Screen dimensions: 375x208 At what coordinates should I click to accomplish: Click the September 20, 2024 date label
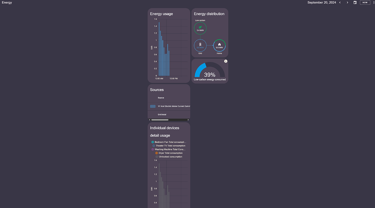pos(322,3)
